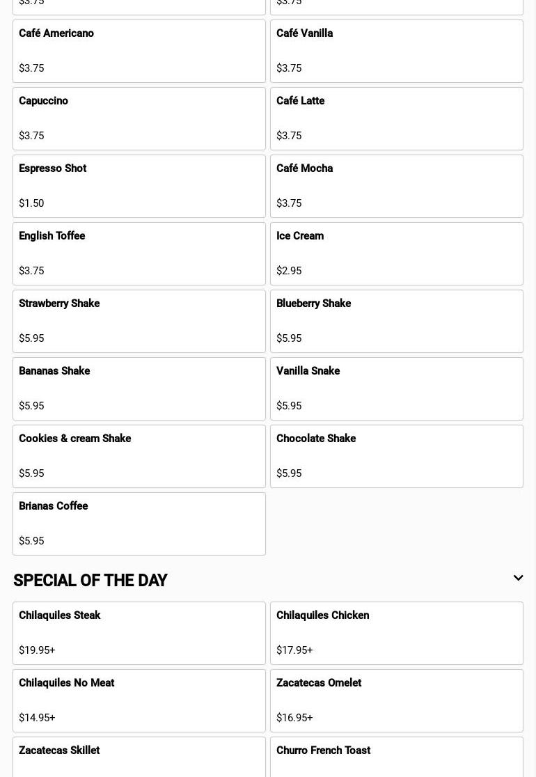Add the Espresso Shot item
The height and width of the screenshot is (777, 536).
[x=139, y=186]
